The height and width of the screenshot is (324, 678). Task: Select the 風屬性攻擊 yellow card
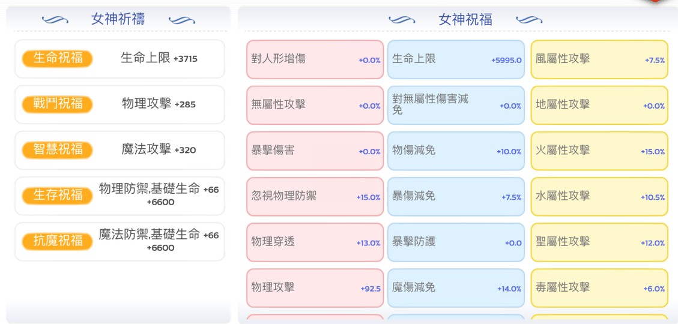[599, 59]
